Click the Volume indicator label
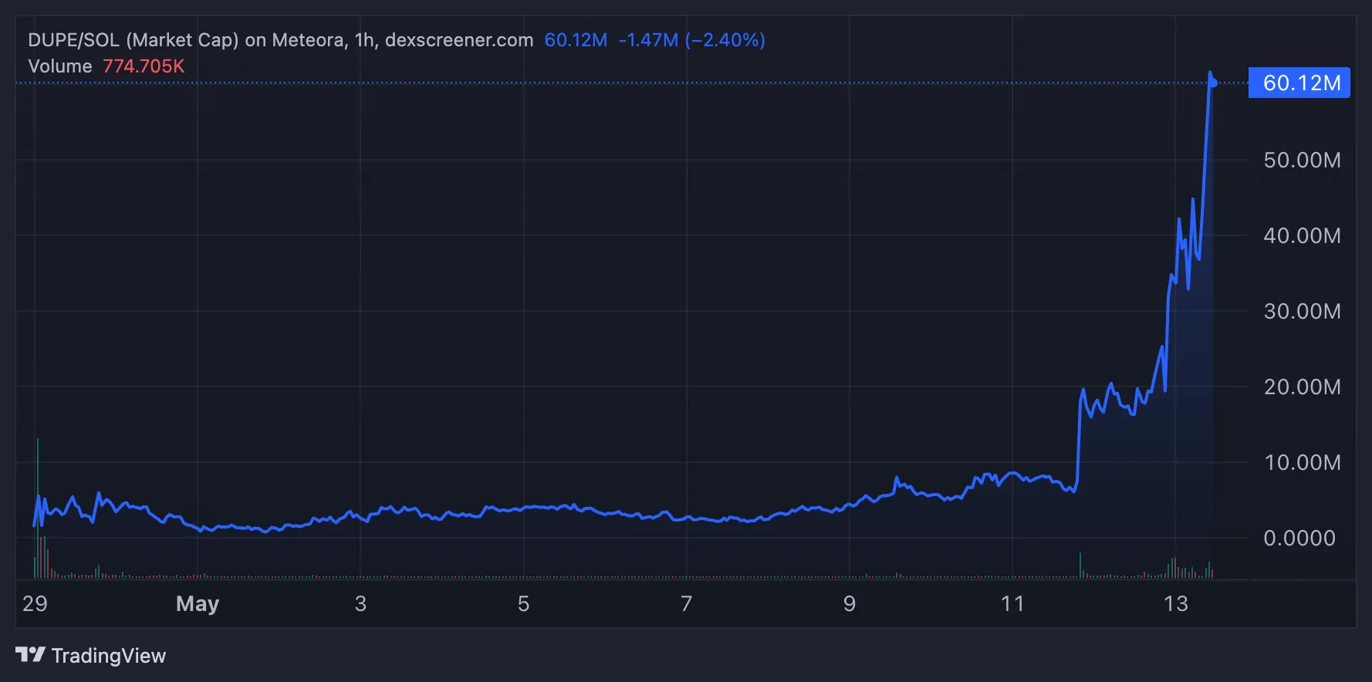 (59, 66)
